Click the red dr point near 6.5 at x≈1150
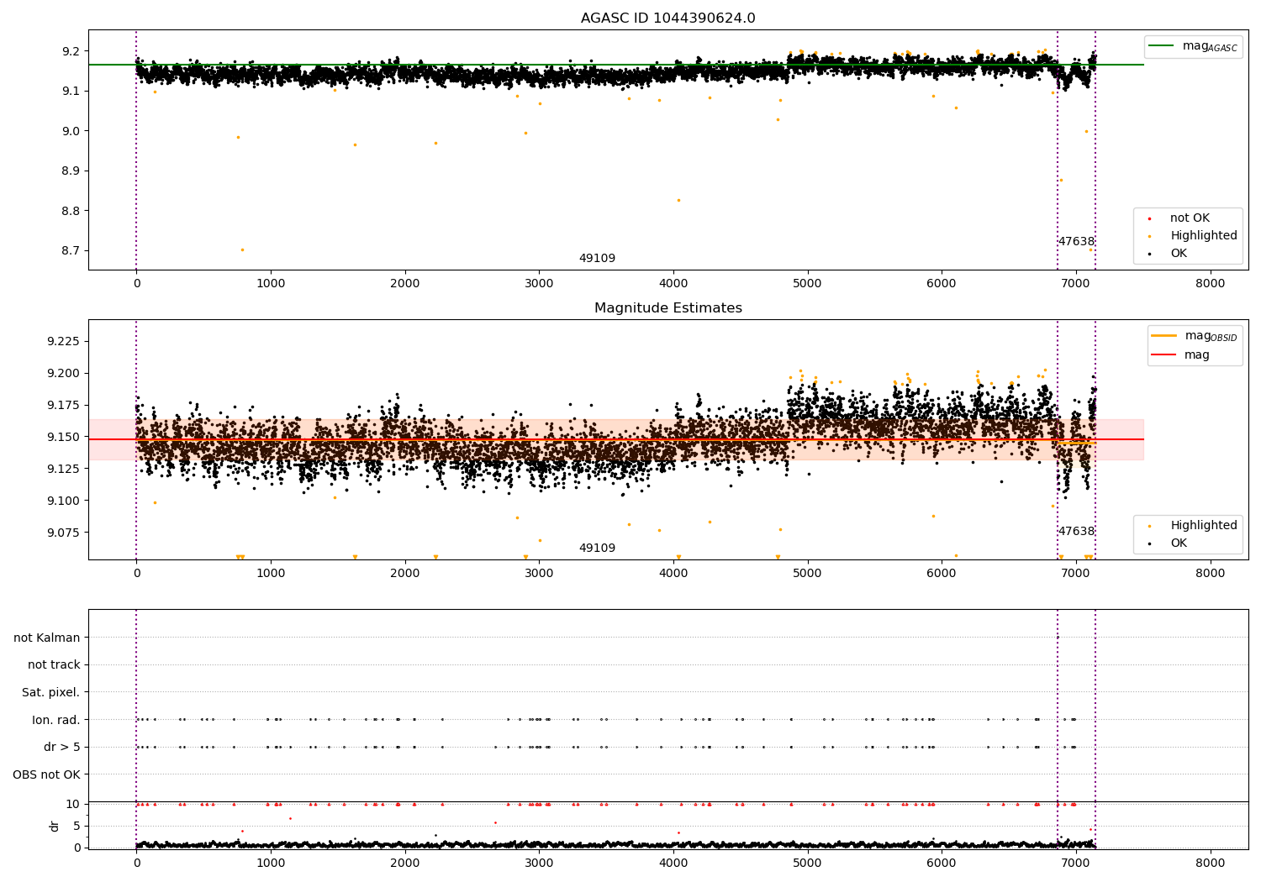Screen dimensions: 1261x882 click(x=290, y=818)
